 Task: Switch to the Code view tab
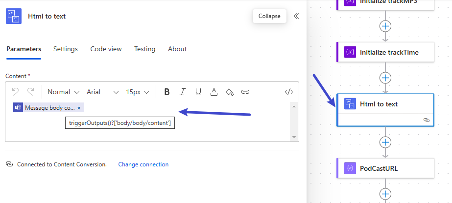click(106, 49)
